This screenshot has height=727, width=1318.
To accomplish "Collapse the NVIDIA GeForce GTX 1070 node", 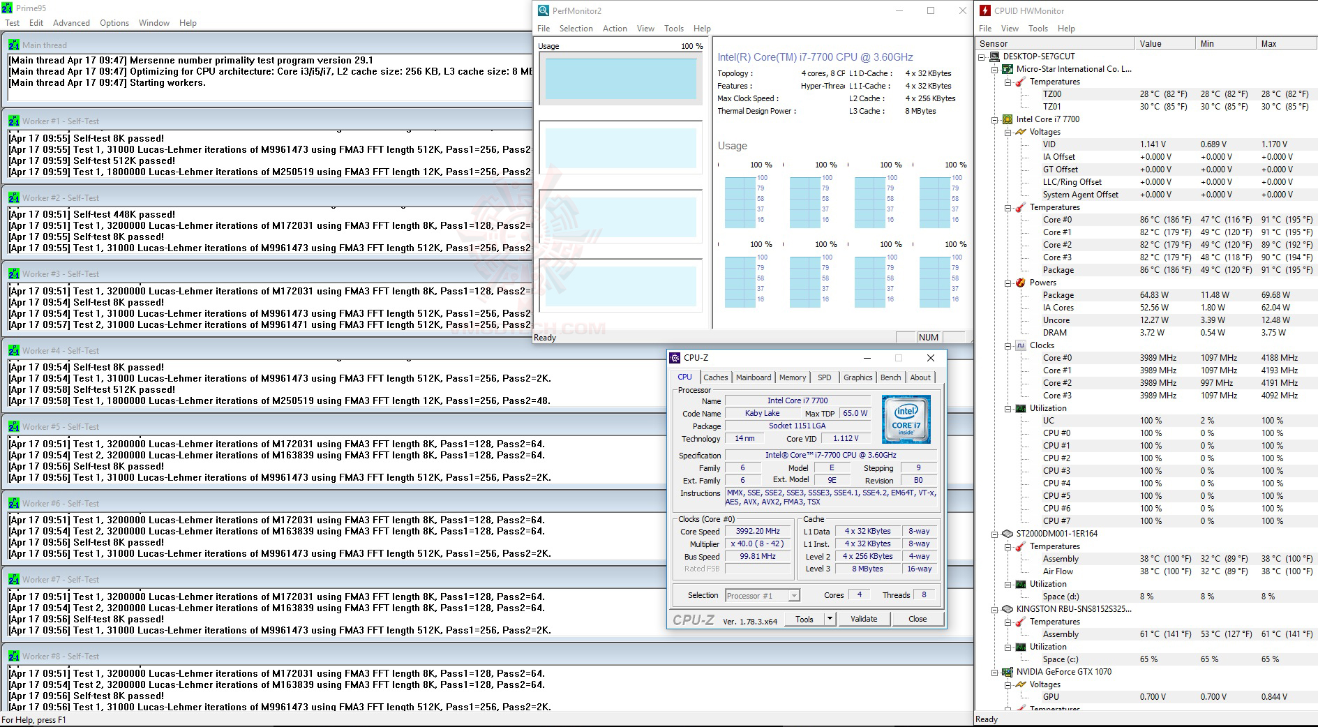I will coord(995,673).
